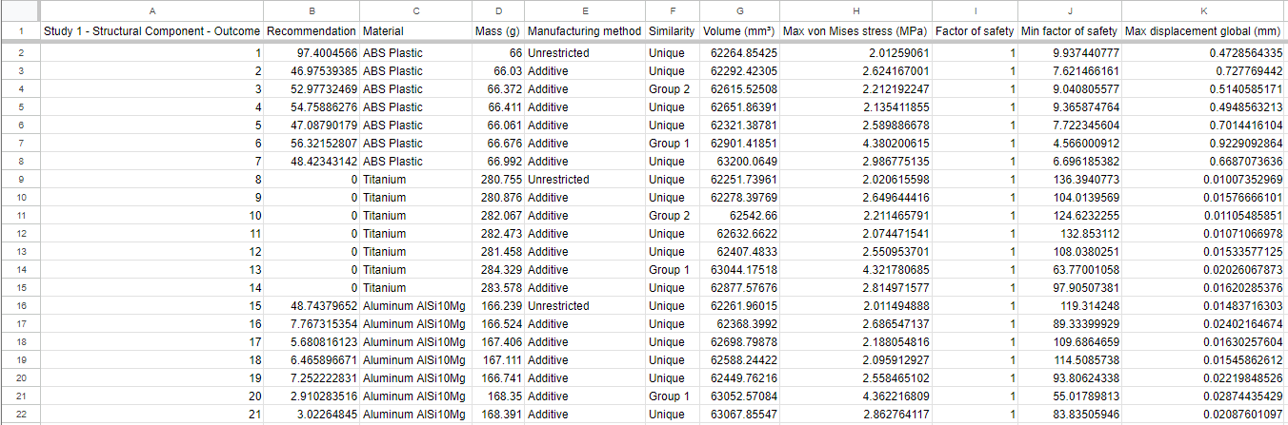The height and width of the screenshot is (425, 1288).
Task: Select the Min factor of safety header cell
Action: pos(1069,31)
